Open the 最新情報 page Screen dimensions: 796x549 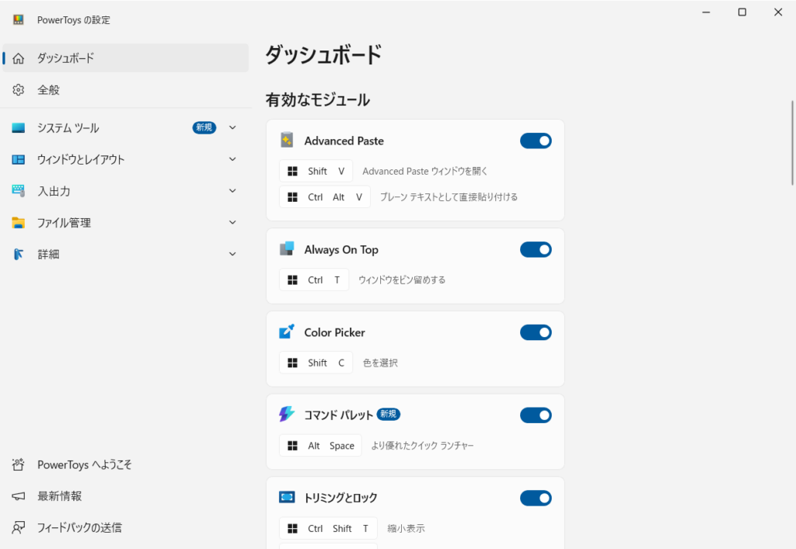[x=125, y=496]
